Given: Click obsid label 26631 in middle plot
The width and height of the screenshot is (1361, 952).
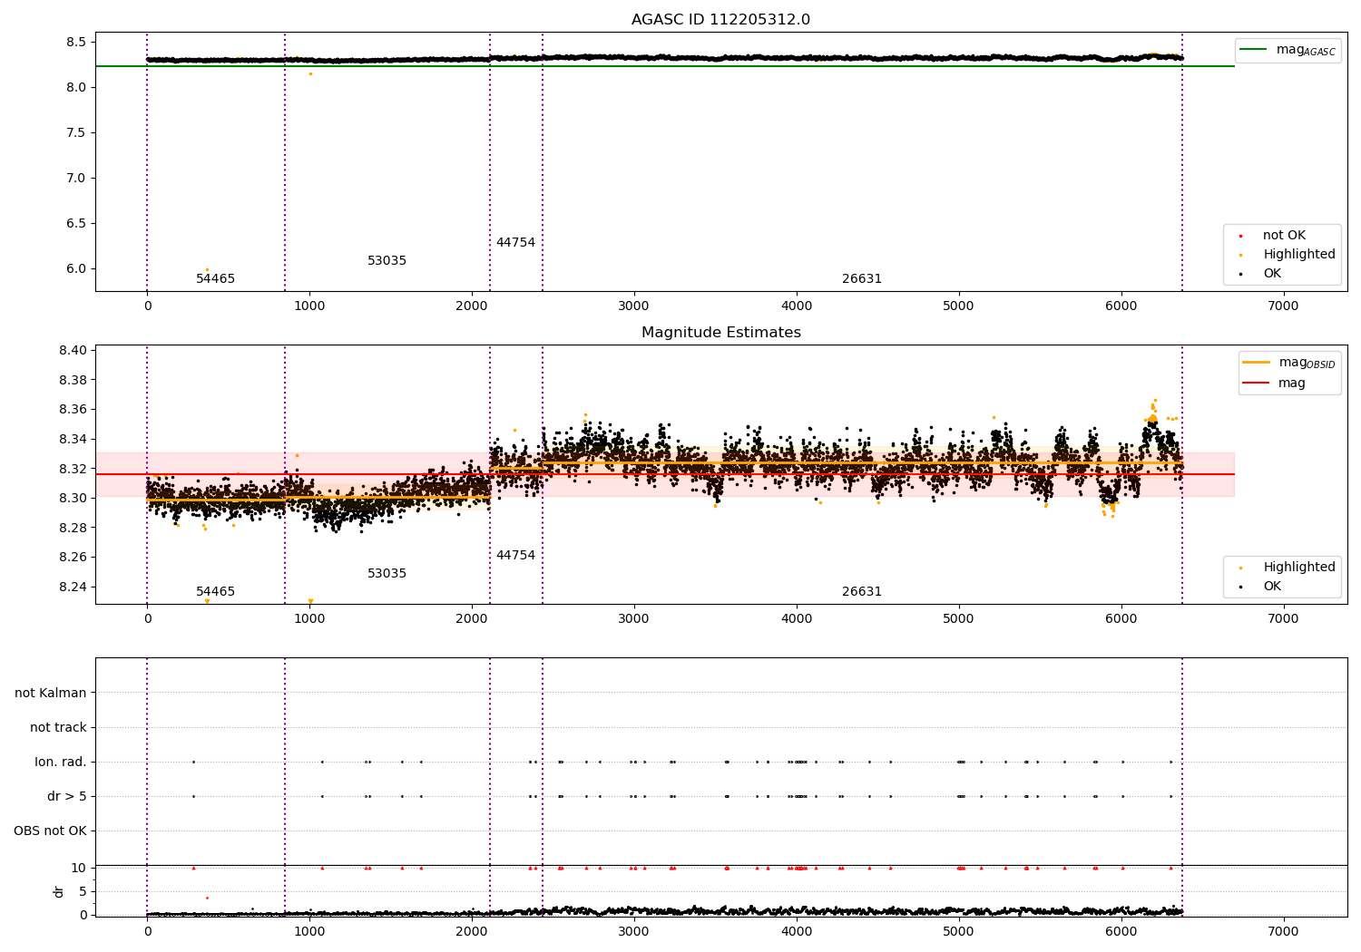Looking at the screenshot, I should click(862, 592).
